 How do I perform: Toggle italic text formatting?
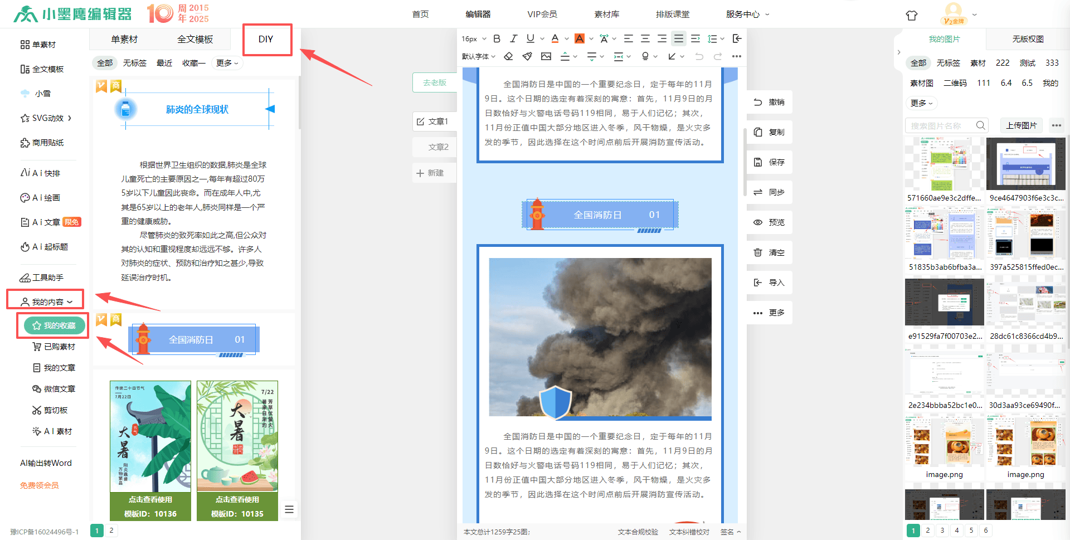pyautogui.click(x=513, y=38)
